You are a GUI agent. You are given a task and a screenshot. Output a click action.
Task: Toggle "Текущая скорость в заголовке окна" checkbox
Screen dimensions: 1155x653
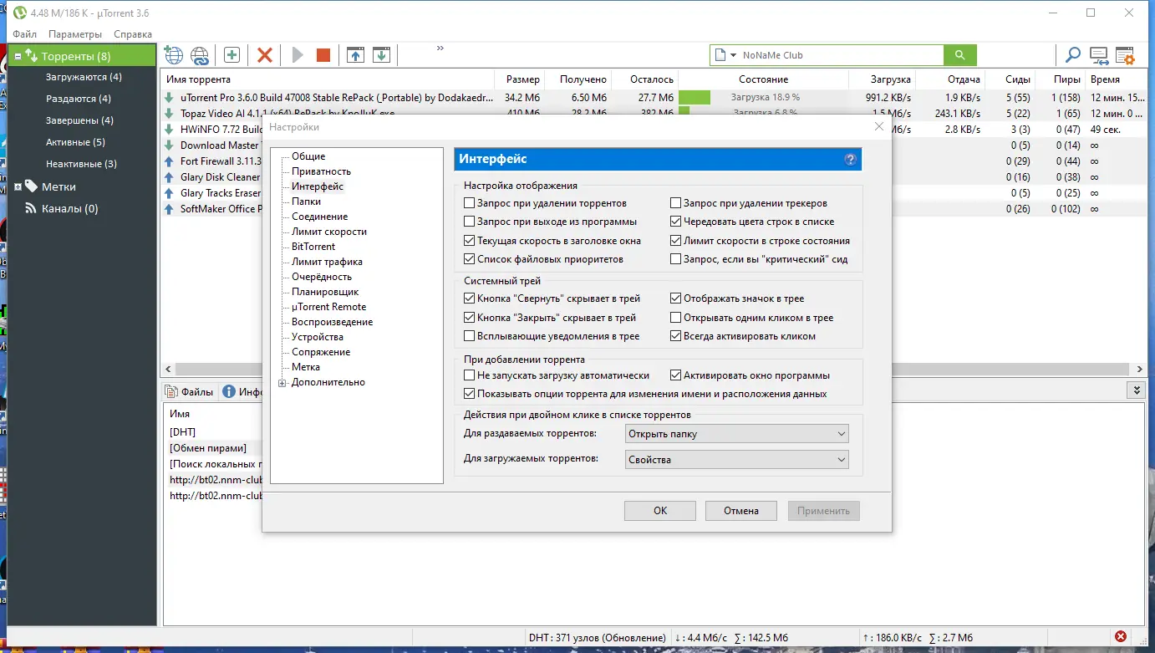[470, 241]
